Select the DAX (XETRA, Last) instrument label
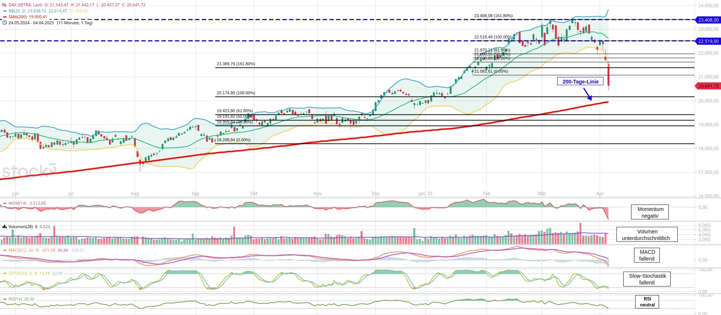Screen dimensions: 721x315 pos(25,5)
